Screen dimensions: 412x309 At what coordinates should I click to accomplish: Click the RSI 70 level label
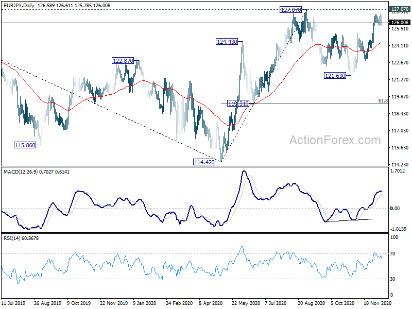[392, 253]
